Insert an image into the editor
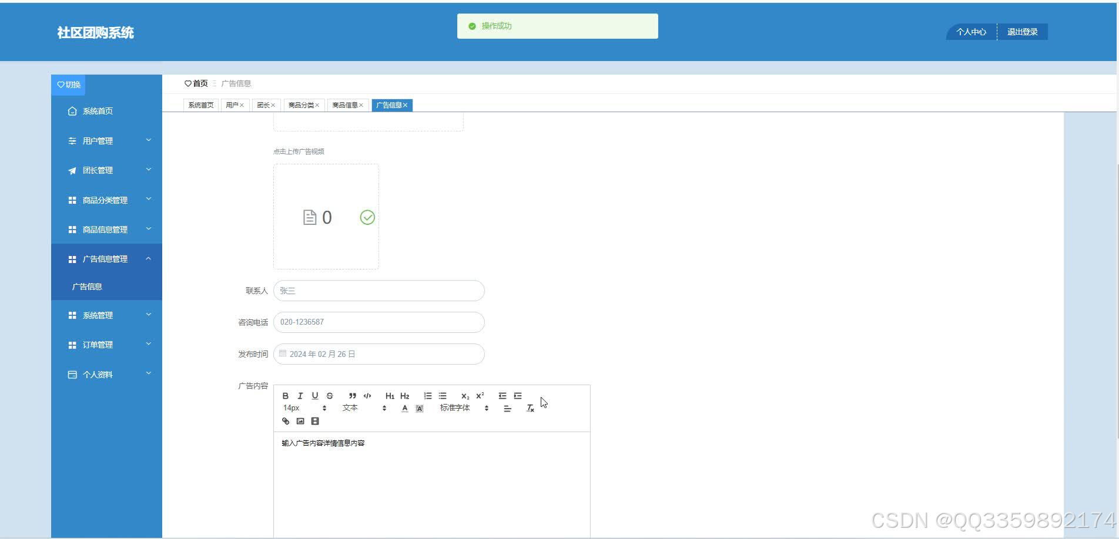The image size is (1119, 539). pyautogui.click(x=300, y=421)
